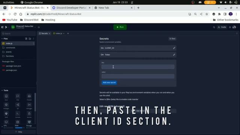The width and height of the screenshot is (240, 135).
Task: Open Discord Bot bookmark folder
Action: tap(29, 20)
